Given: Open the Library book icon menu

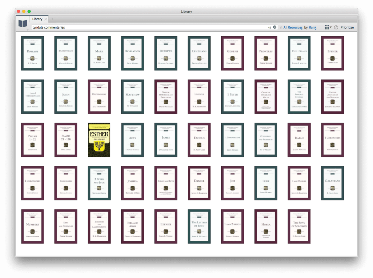Looking at the screenshot, I should tap(23, 23).
